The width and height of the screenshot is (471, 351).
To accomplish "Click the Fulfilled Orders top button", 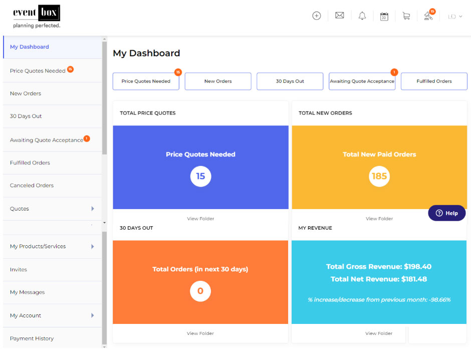I will (x=434, y=81).
